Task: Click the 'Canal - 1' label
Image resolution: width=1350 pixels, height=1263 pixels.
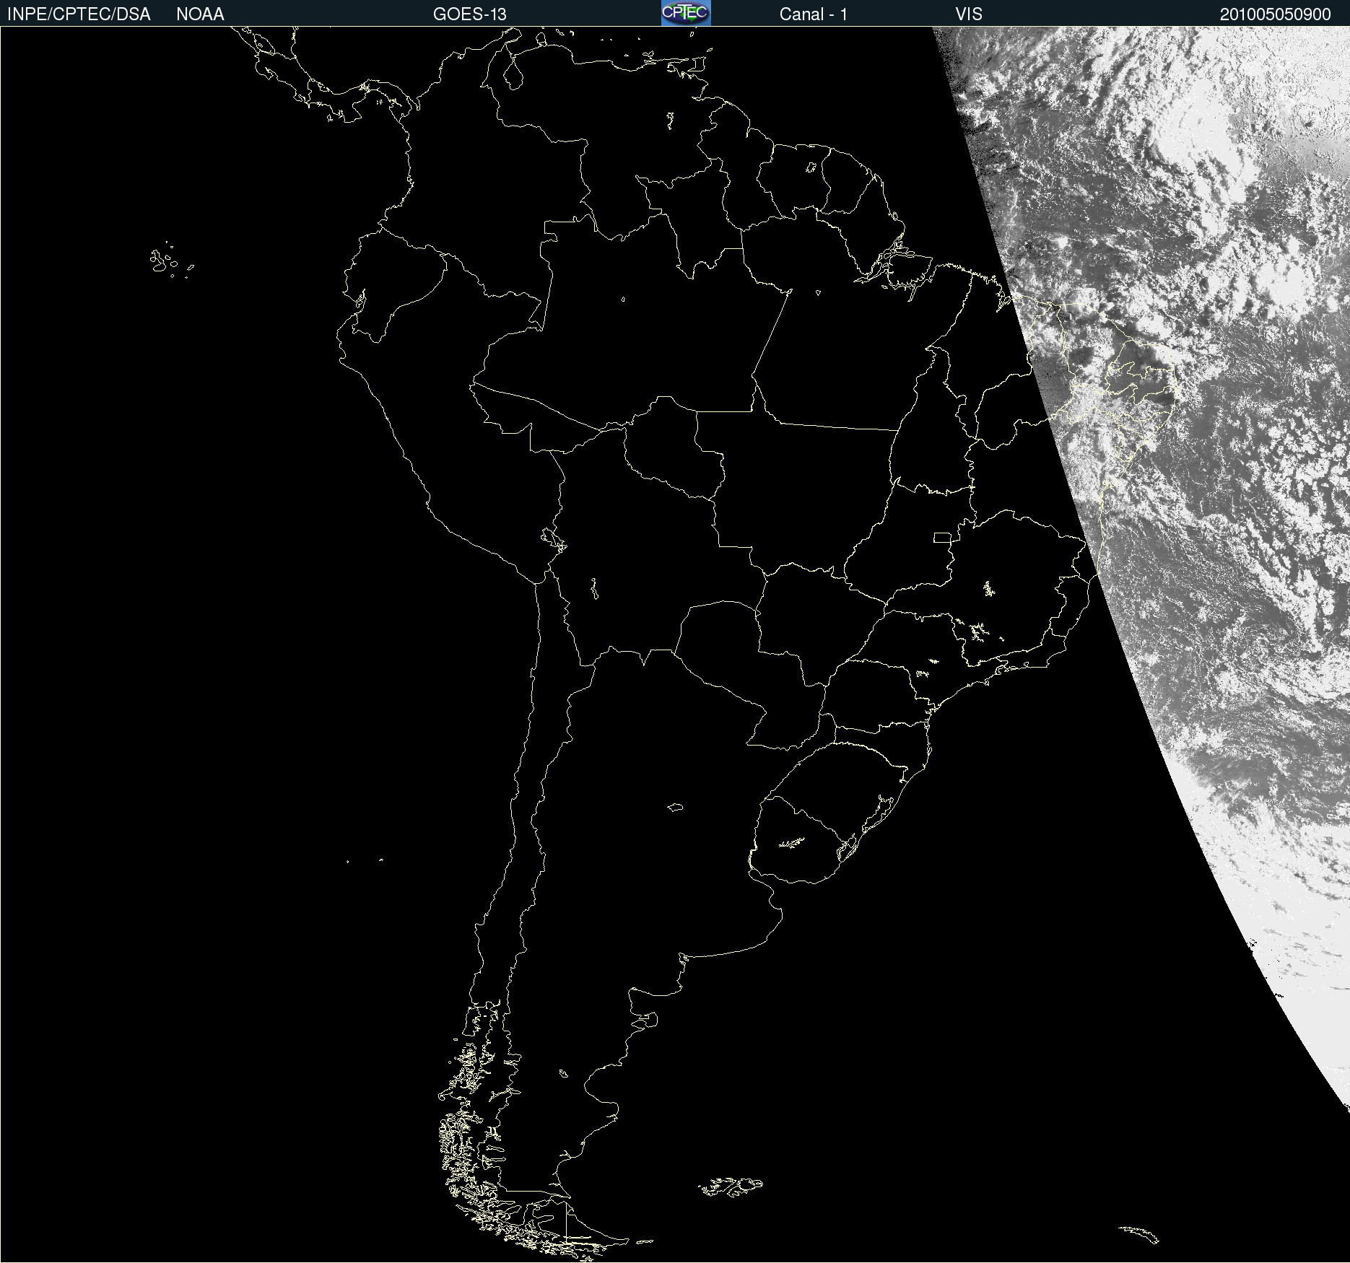Action: [814, 14]
